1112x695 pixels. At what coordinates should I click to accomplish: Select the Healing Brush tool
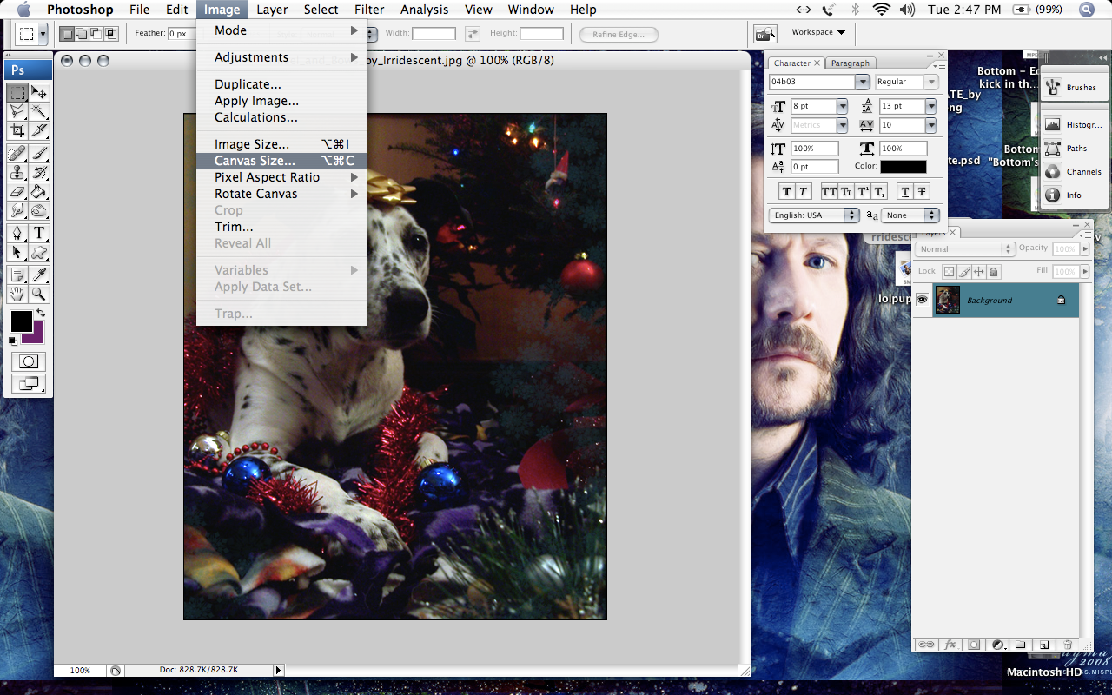[x=17, y=153]
